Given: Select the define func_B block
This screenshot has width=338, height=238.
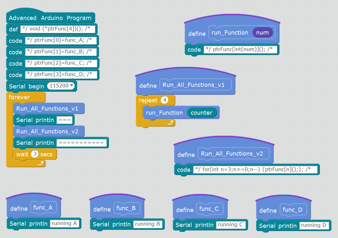Looking at the screenshot, I should (102, 209).
